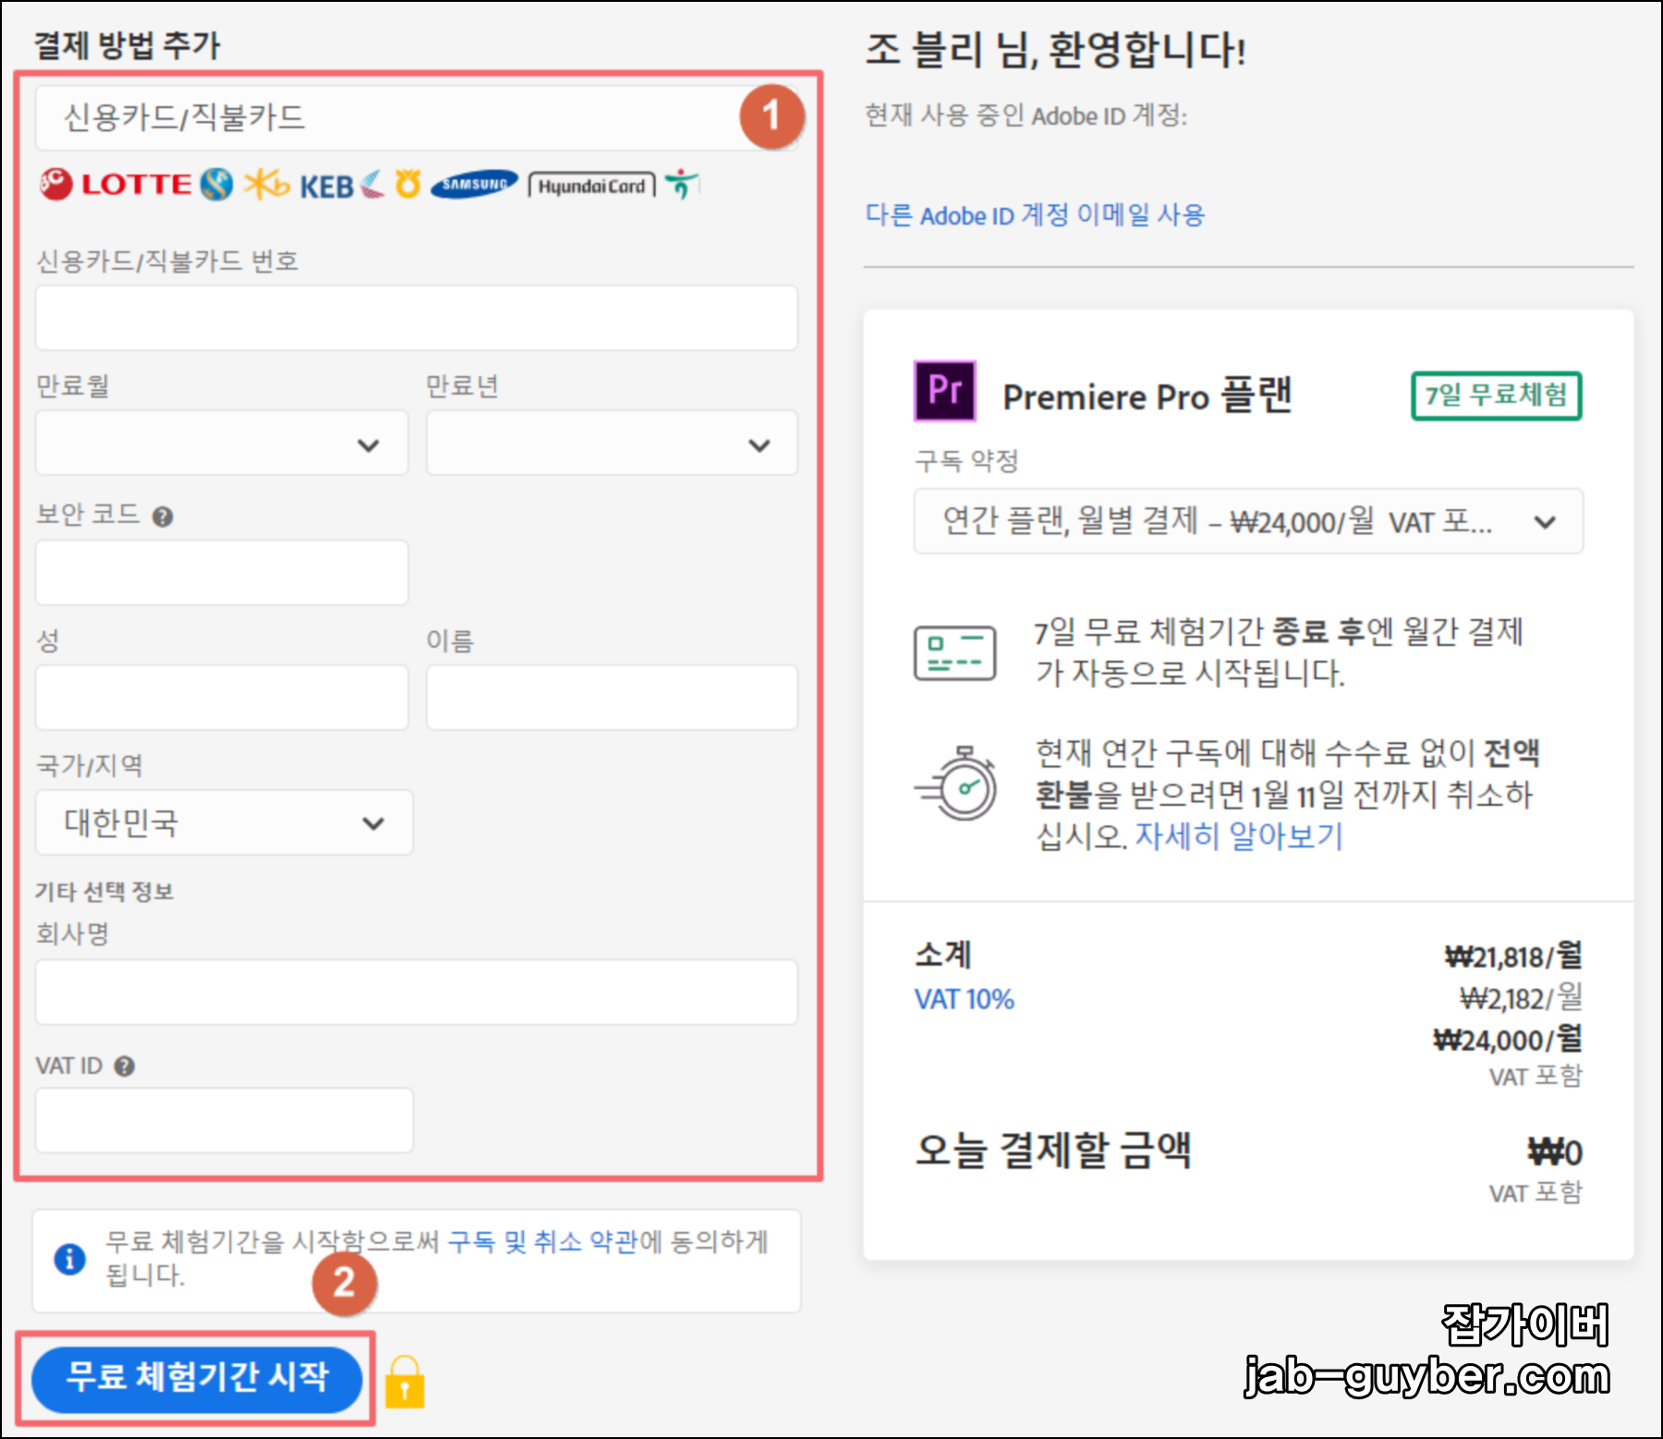Click the VAT ID input field
This screenshot has width=1663, height=1439.
(x=225, y=1120)
